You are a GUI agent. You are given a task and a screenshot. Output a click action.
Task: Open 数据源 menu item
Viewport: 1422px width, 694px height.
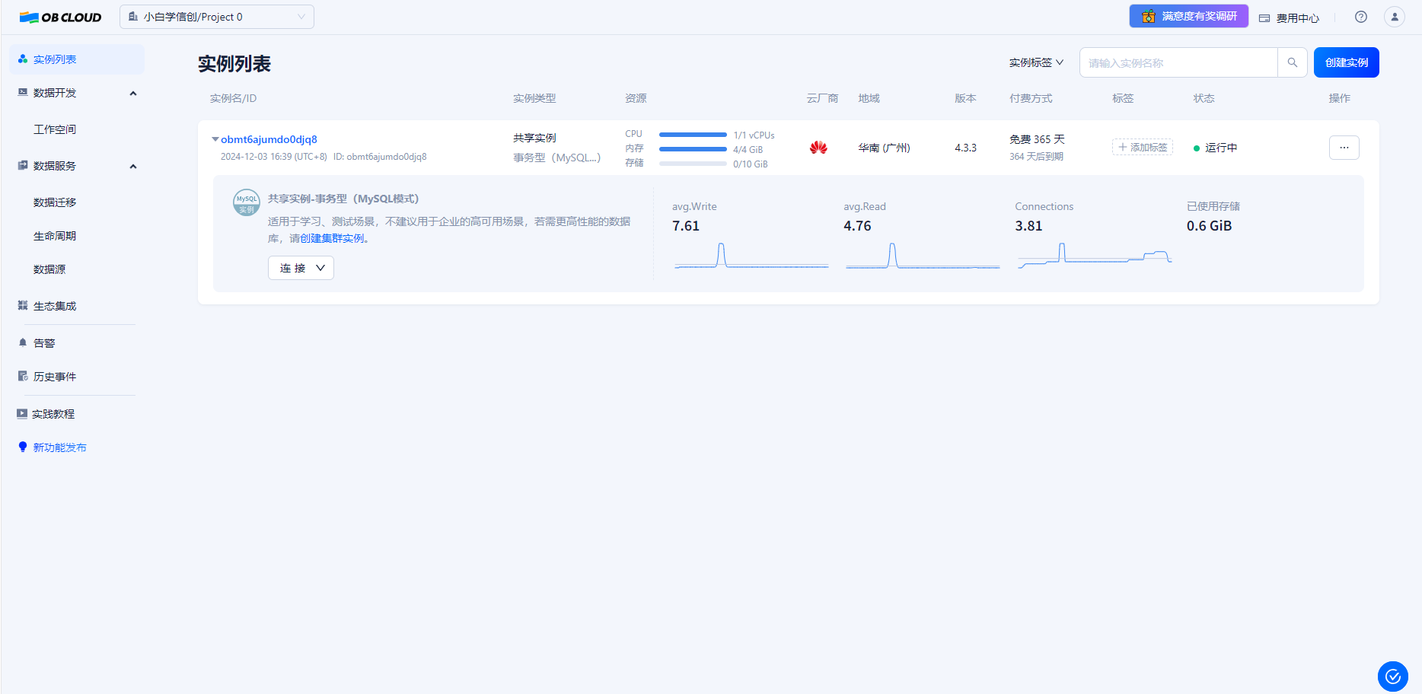(x=49, y=269)
